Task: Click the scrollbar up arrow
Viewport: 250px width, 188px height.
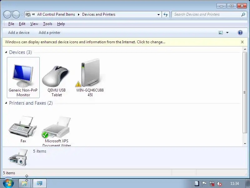Action: (x=245, y=49)
